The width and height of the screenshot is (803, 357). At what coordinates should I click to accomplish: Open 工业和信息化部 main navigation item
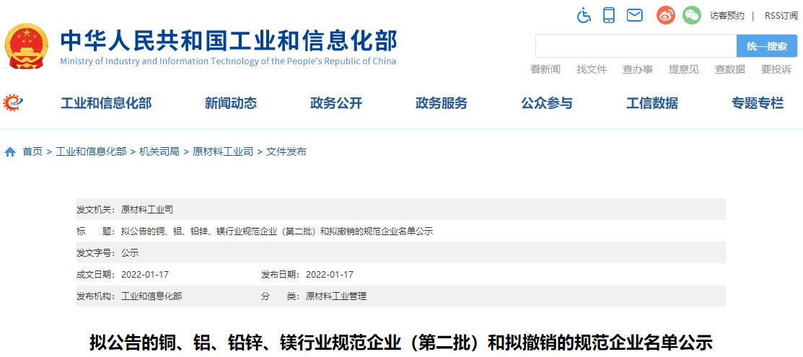click(106, 103)
